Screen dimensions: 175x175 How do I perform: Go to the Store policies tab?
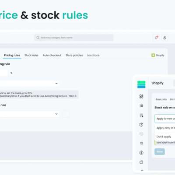(74, 55)
